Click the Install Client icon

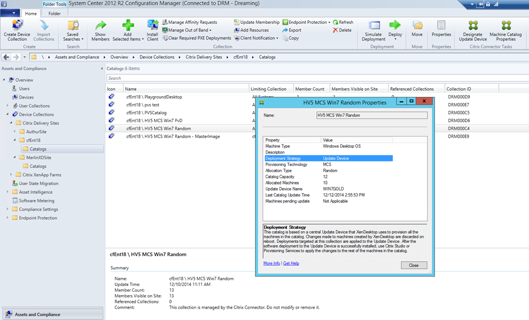point(153,25)
